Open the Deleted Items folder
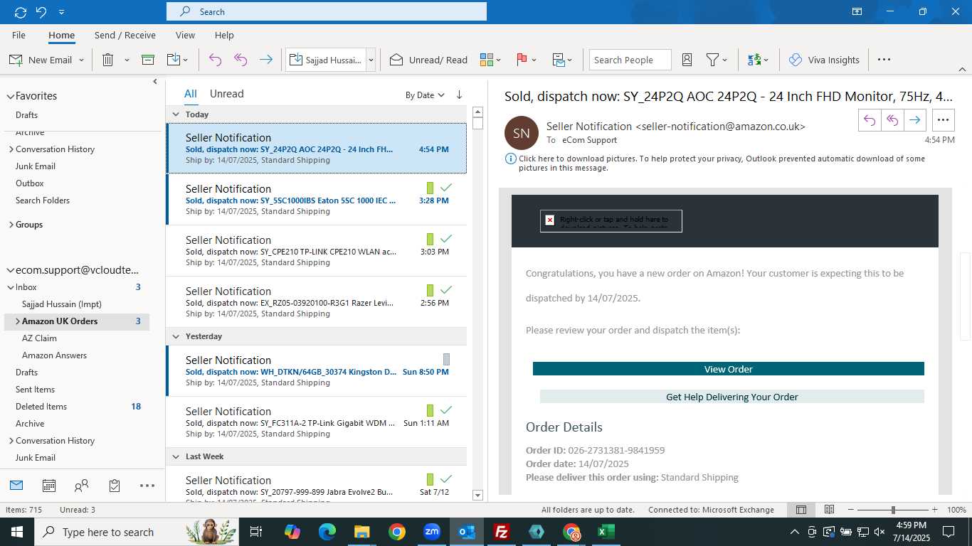972x546 pixels. pyautogui.click(x=41, y=407)
